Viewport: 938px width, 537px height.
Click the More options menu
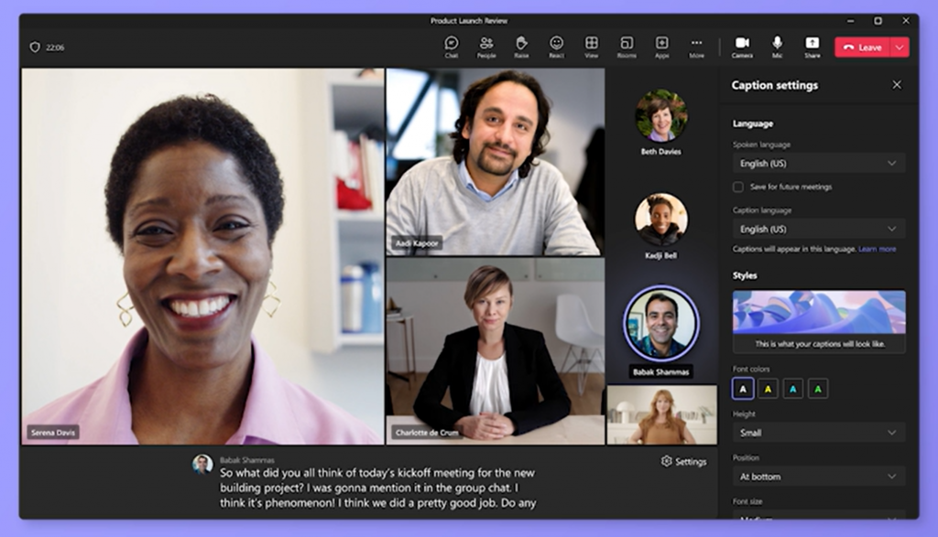pos(696,44)
